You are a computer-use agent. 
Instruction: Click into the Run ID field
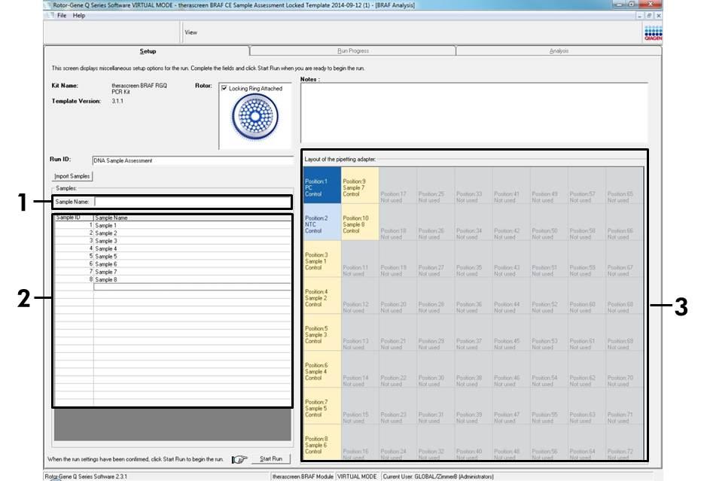[x=193, y=160]
